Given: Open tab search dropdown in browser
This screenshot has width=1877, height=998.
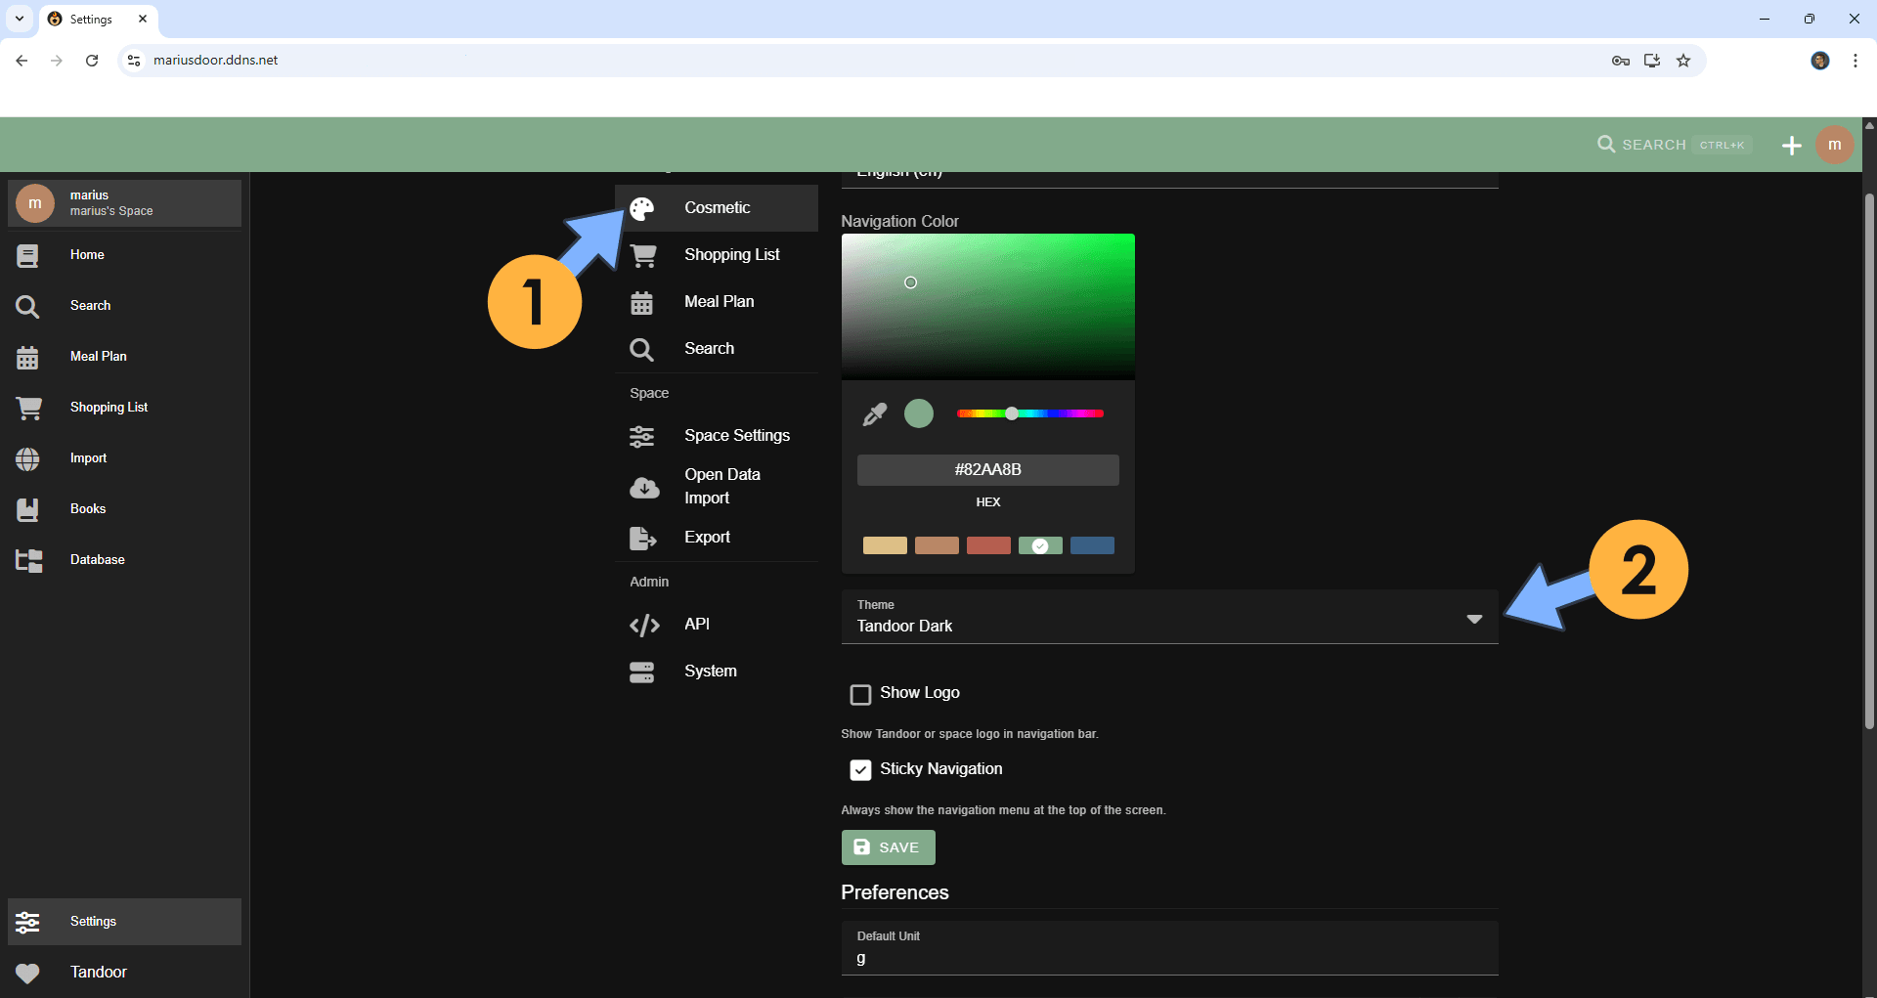Looking at the screenshot, I should tap(20, 19).
